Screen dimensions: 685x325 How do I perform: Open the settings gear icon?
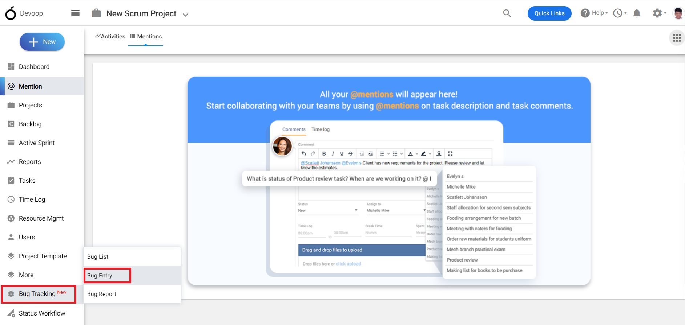[x=657, y=13]
